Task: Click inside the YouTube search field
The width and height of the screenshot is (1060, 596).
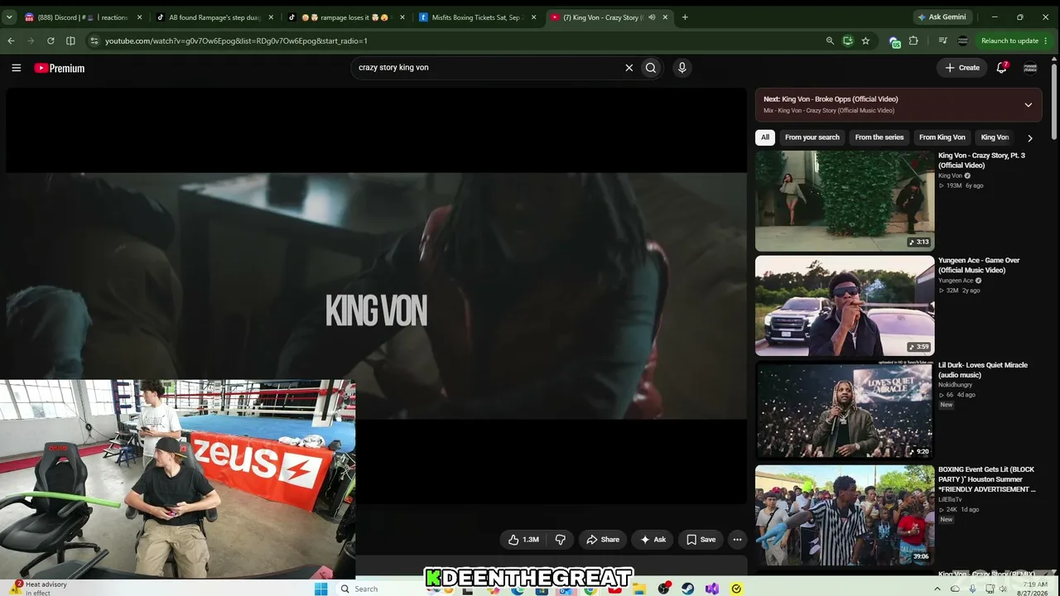Action: pos(489,68)
